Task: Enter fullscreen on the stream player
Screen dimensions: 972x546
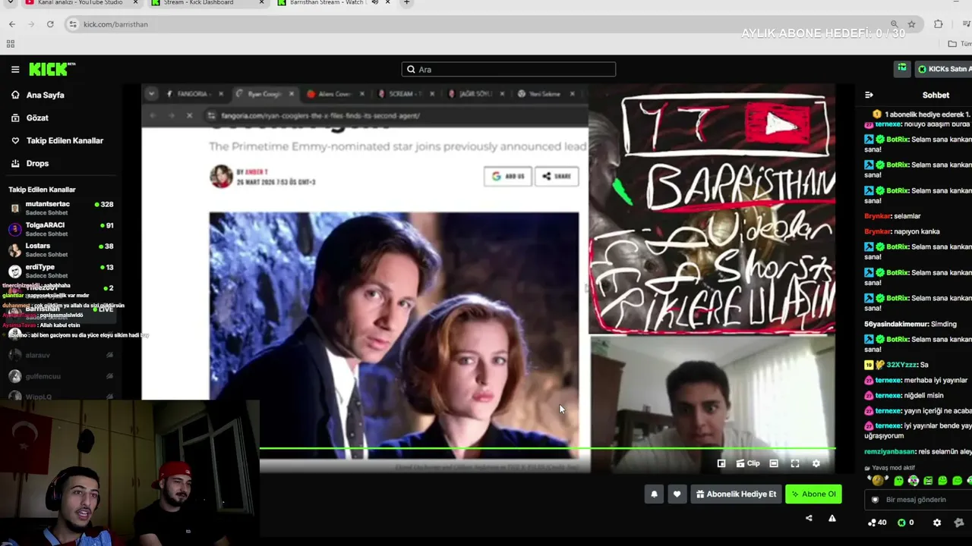Action: 795,463
